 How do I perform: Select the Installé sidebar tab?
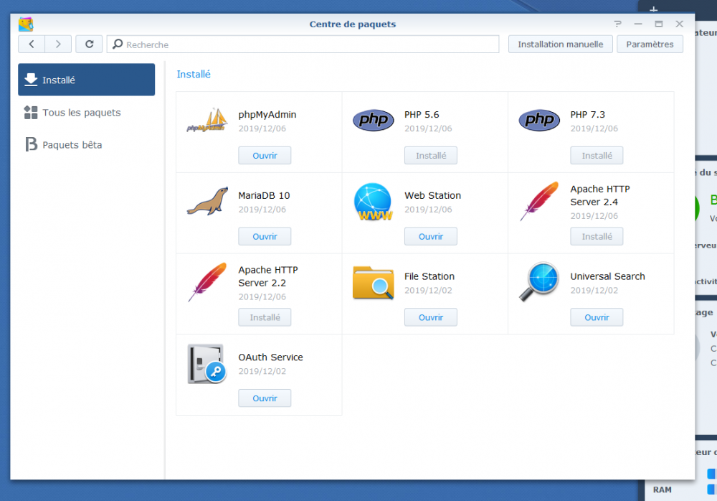pyautogui.click(x=87, y=80)
